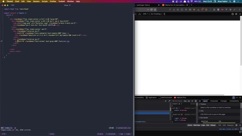Screen dimensions: 242x136
Task: Open responsive design mode settings gear
Action: 236,14
